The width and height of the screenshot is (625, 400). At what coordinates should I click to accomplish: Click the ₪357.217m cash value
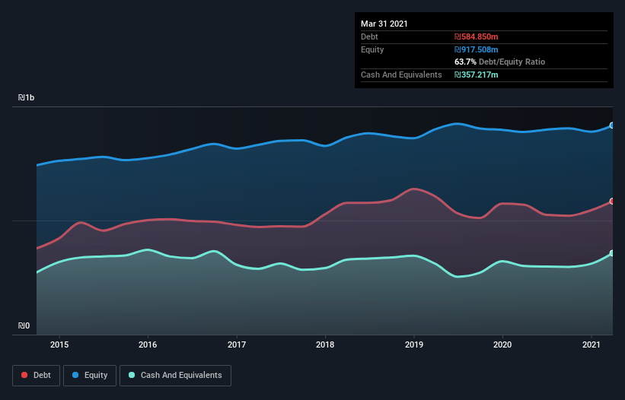[x=477, y=75]
